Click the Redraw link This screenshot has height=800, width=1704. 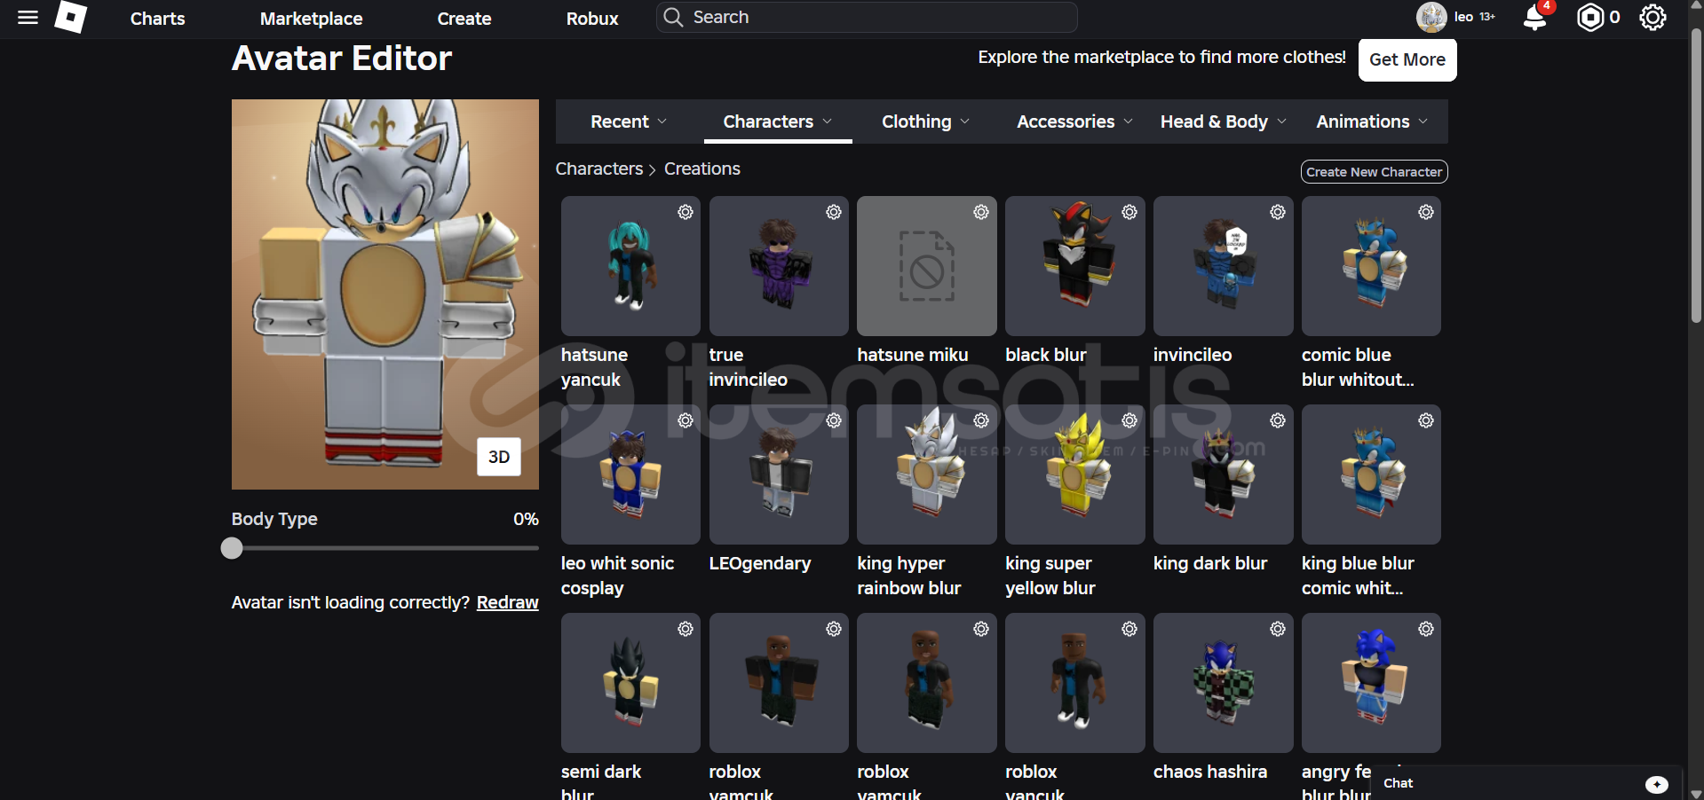[507, 602]
